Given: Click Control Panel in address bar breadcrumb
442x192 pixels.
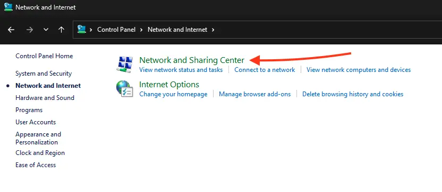Looking at the screenshot, I should 116,30.
